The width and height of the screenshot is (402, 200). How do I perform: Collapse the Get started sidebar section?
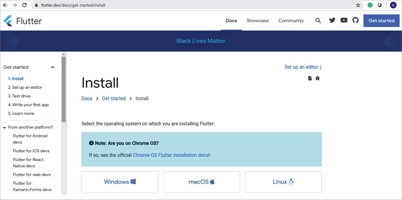pos(52,67)
